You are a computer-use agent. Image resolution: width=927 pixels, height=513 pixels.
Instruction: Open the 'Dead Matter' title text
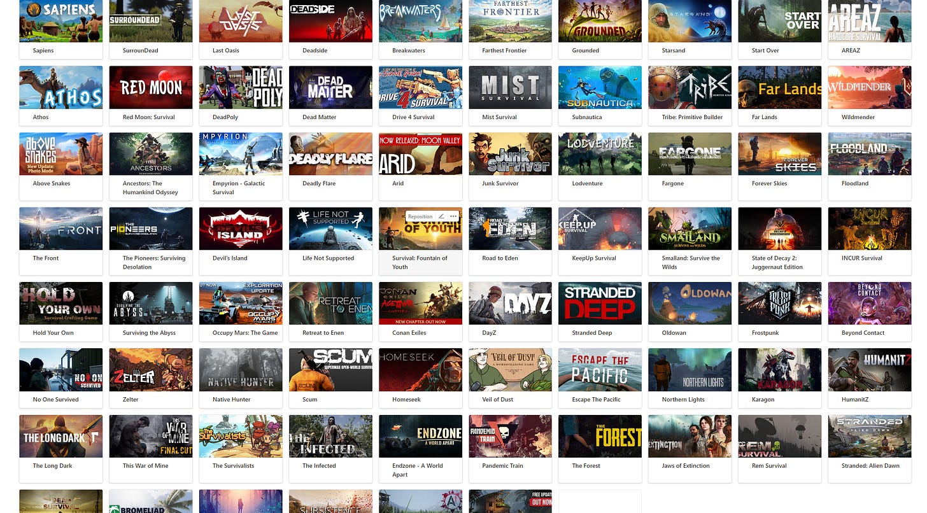coord(320,117)
